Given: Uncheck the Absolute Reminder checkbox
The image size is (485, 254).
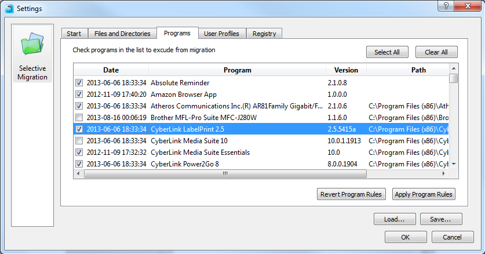Looking at the screenshot, I should click(x=79, y=82).
